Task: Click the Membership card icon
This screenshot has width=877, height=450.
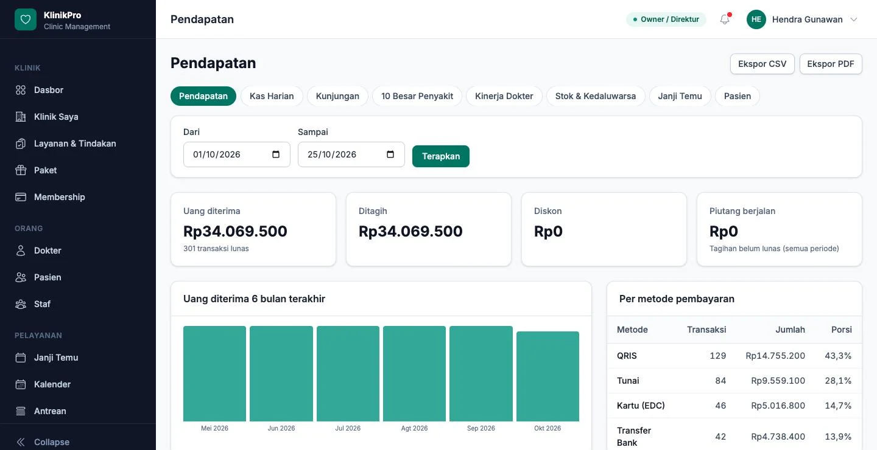Action: click(21, 197)
